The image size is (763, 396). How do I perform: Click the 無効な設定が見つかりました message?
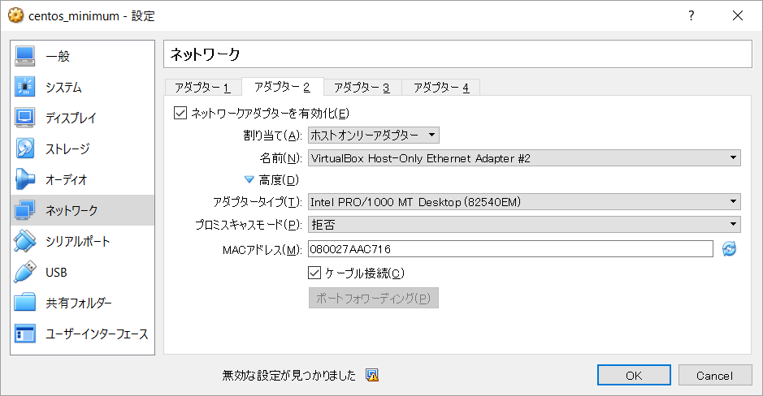(x=289, y=375)
